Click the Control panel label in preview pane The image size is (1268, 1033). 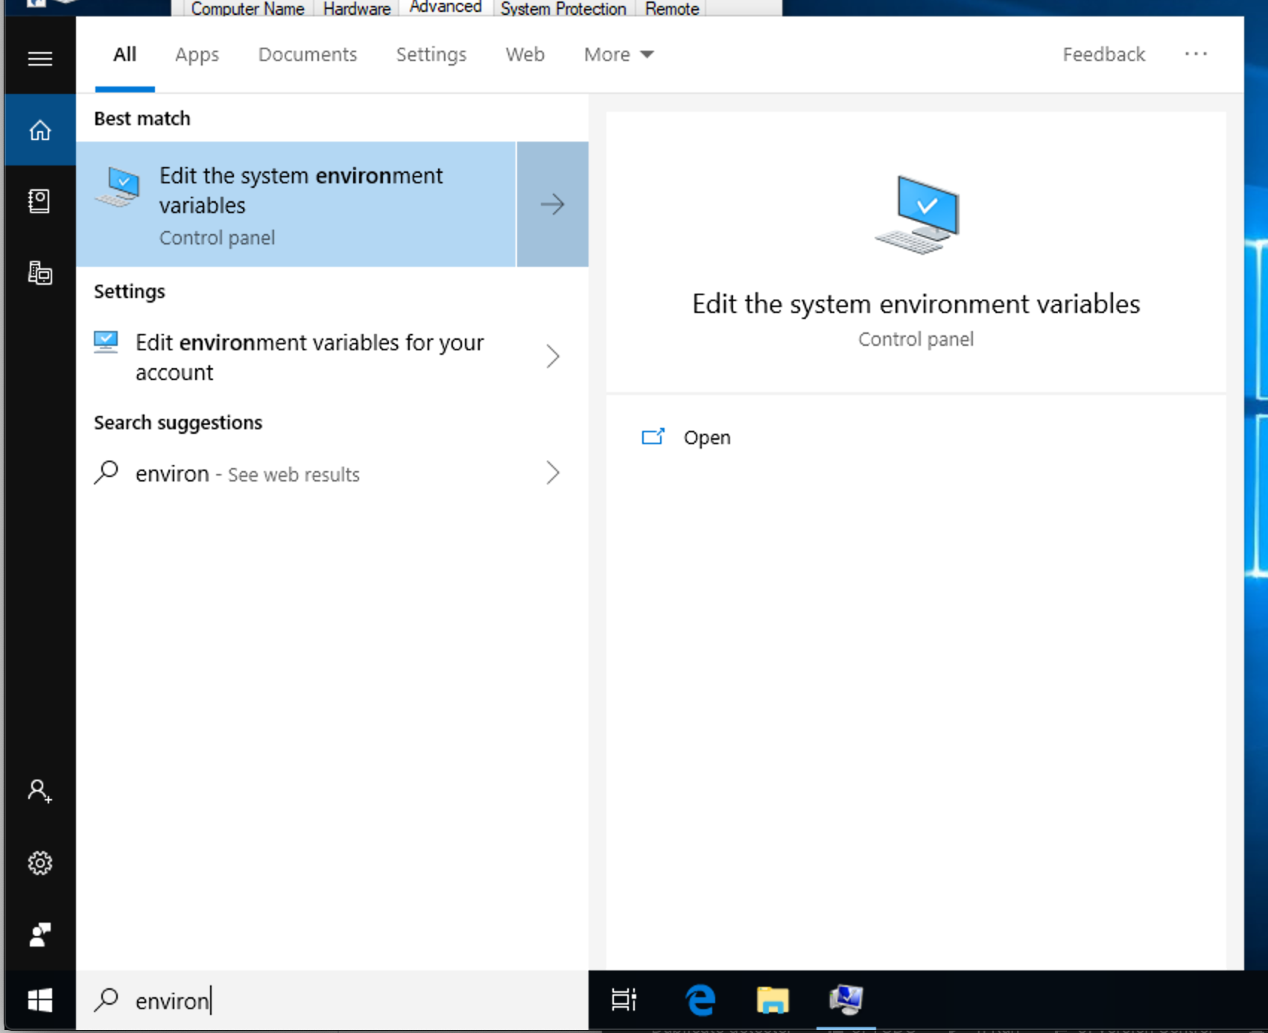pyautogui.click(x=916, y=339)
